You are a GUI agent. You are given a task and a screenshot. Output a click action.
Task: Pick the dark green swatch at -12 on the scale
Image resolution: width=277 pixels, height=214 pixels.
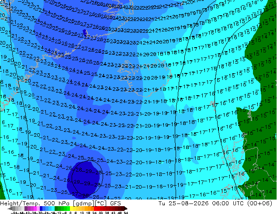pos(56,209)
